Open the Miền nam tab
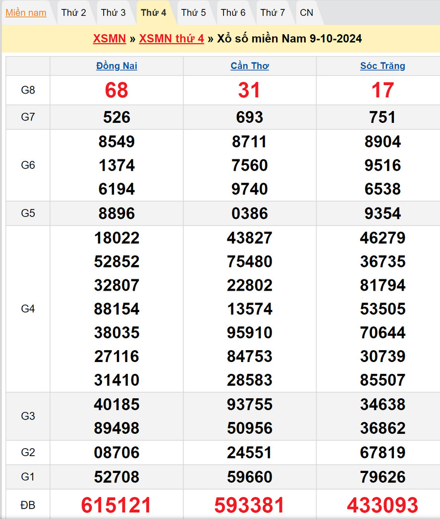 pyautogui.click(x=26, y=13)
